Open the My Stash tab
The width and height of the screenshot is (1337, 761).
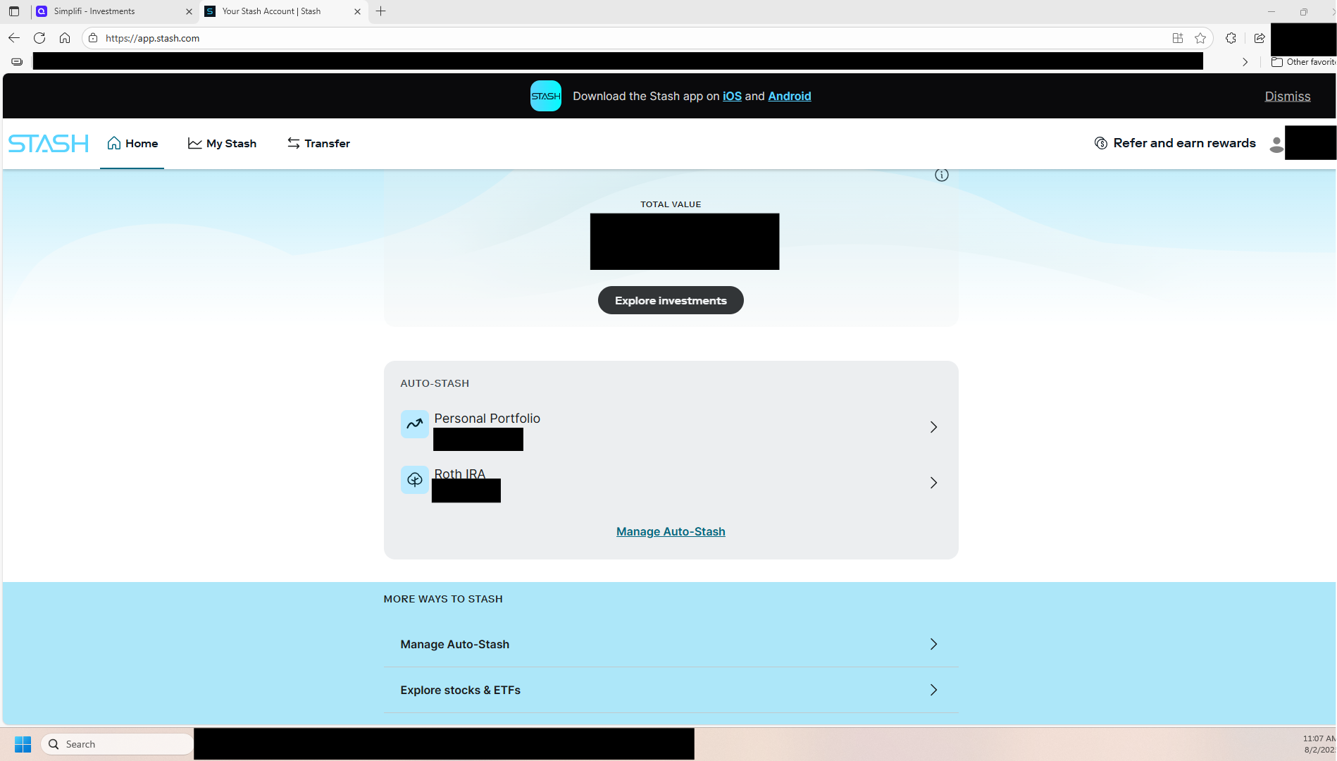[x=222, y=144]
